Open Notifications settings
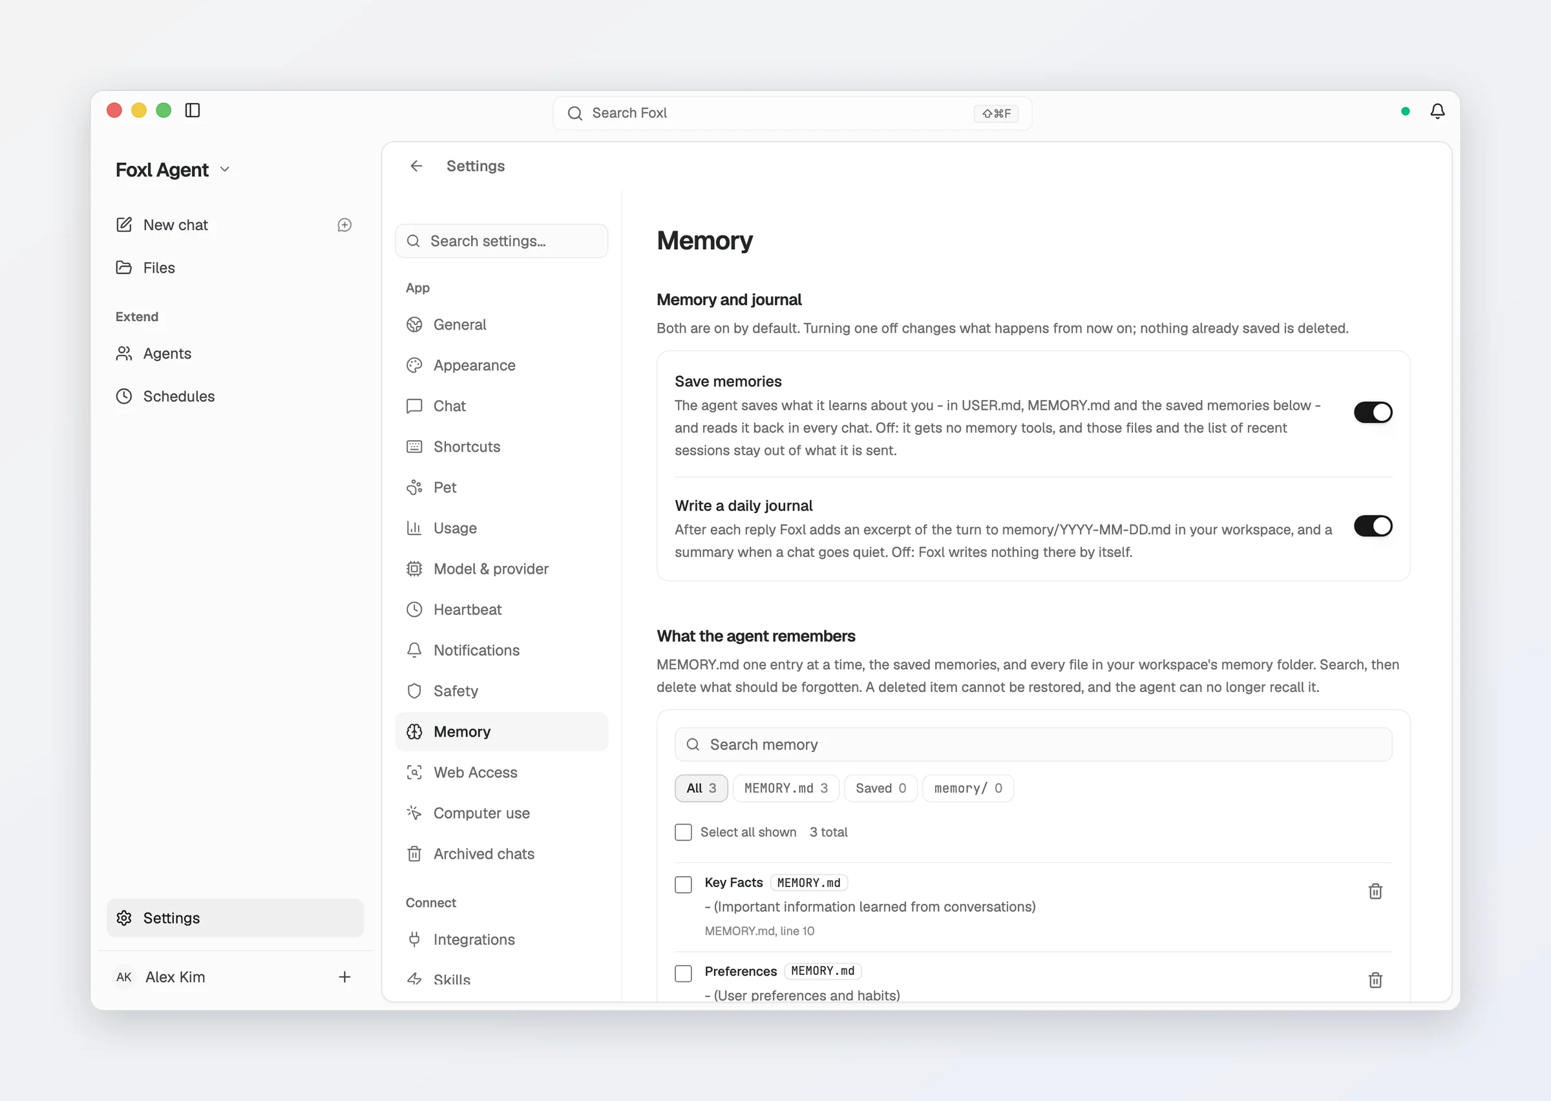 501,650
